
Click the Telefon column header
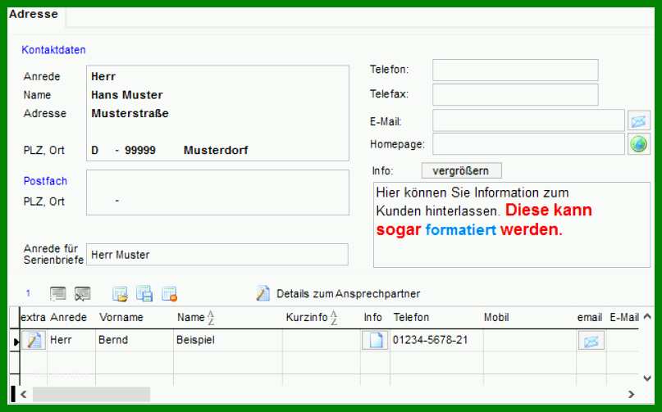(x=411, y=317)
